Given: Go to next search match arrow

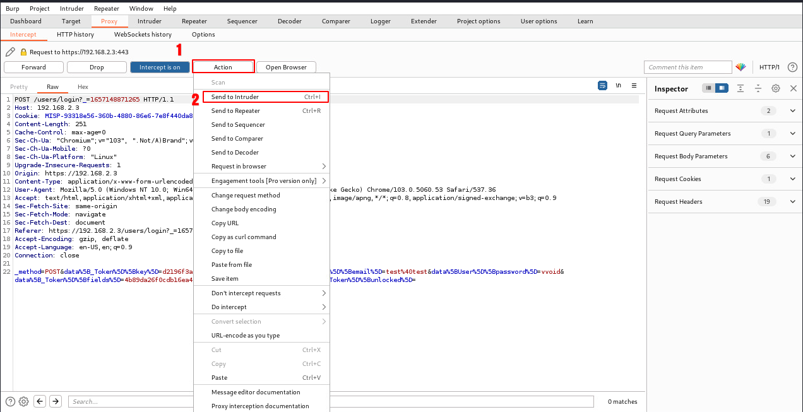Looking at the screenshot, I should pyautogui.click(x=56, y=401).
